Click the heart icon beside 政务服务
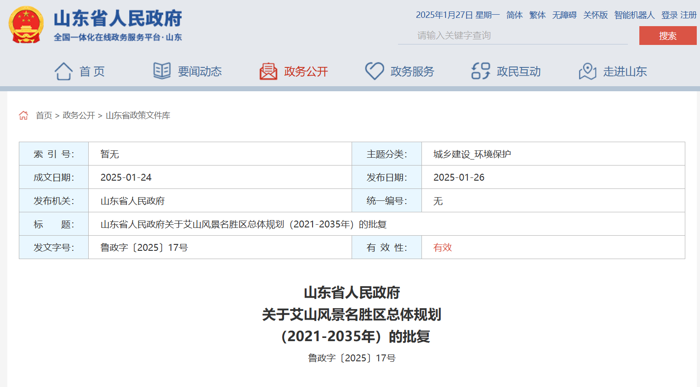Image resolution: width=700 pixels, height=387 pixels. 375,71
